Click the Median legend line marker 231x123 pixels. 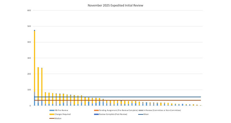tap(51, 118)
